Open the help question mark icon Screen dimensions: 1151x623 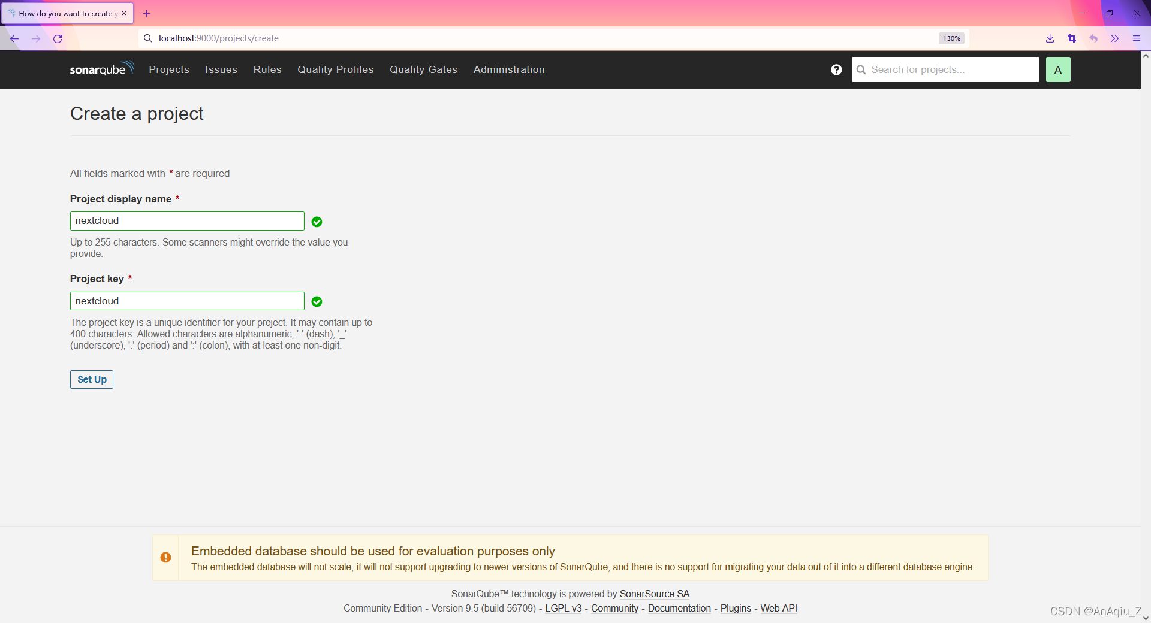836,69
